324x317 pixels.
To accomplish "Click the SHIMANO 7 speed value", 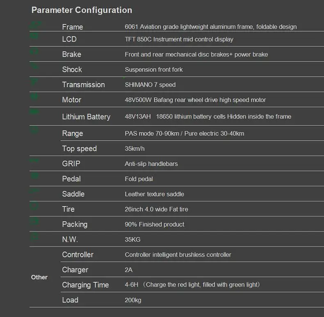I will pos(150,85).
